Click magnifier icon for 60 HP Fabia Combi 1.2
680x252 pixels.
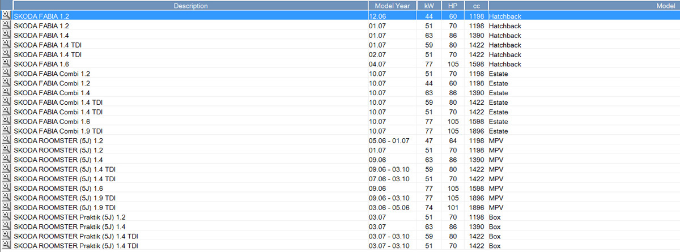6,83
